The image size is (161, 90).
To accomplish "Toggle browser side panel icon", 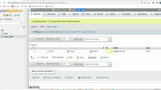I will [x=157, y=3].
